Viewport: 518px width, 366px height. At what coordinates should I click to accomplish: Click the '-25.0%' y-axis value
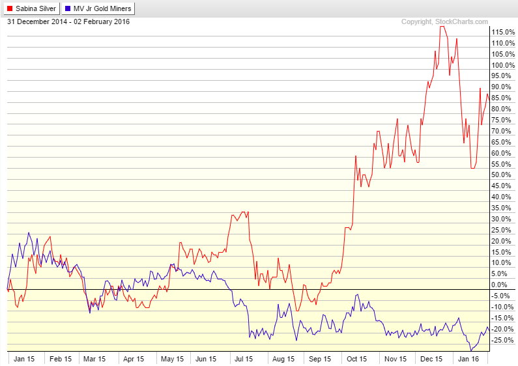pos(502,340)
